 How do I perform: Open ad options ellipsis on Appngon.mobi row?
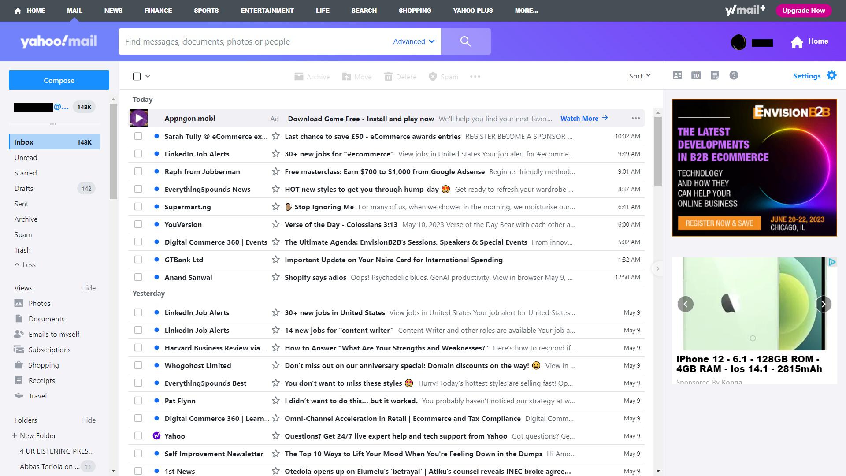point(635,118)
